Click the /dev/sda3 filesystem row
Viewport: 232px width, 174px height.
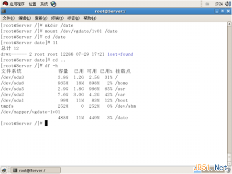click(x=59, y=77)
